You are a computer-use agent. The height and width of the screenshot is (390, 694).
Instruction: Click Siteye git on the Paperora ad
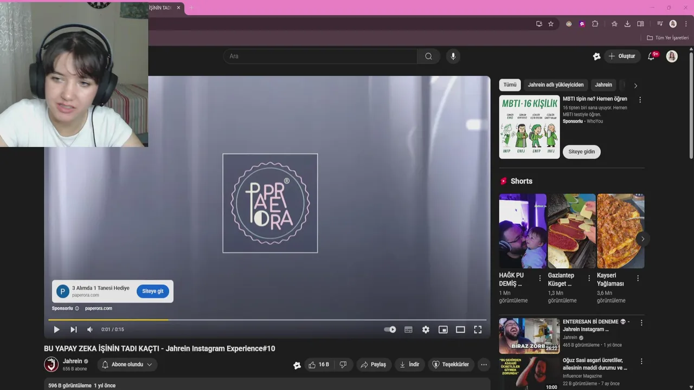coord(152,291)
